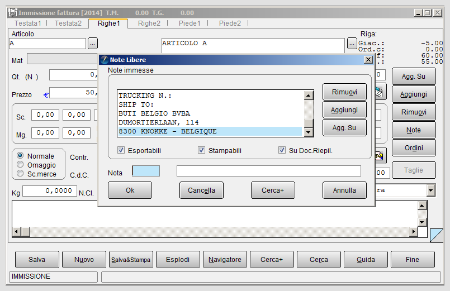Switch to the Testata1 tab
This screenshot has height=291, width=450.
coord(28,23)
